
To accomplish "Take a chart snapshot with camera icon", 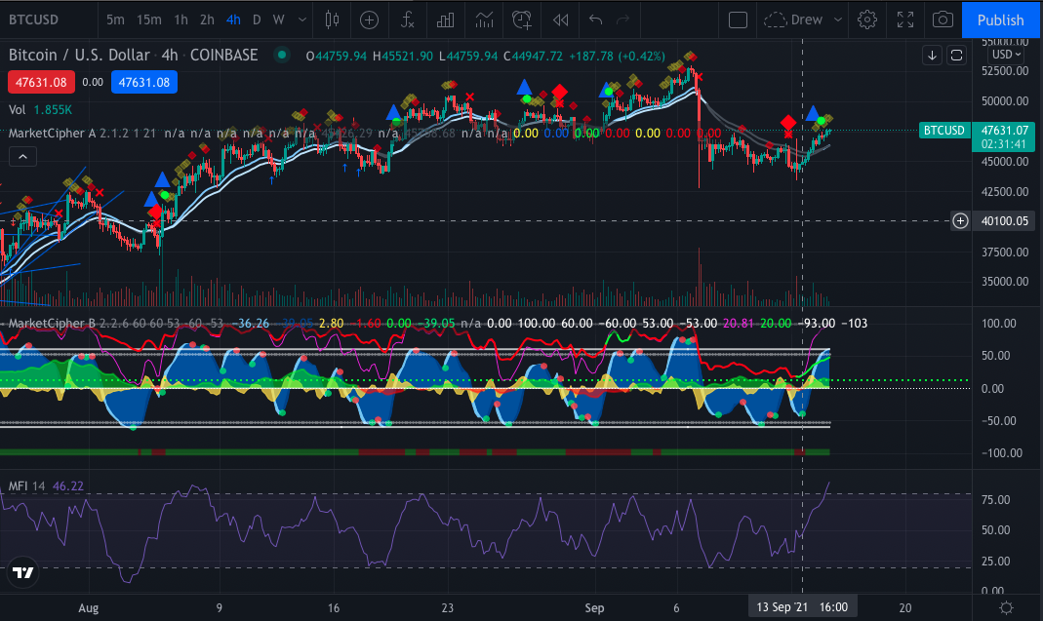I will pyautogui.click(x=943, y=19).
